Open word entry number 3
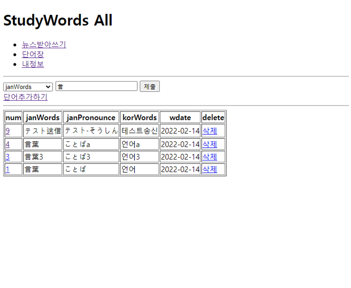Viewport: 351px width, 288px height. (x=8, y=157)
